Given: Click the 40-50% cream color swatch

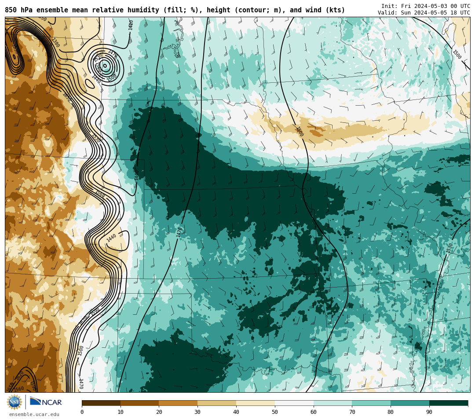Looking at the screenshot, I should tap(256, 403).
